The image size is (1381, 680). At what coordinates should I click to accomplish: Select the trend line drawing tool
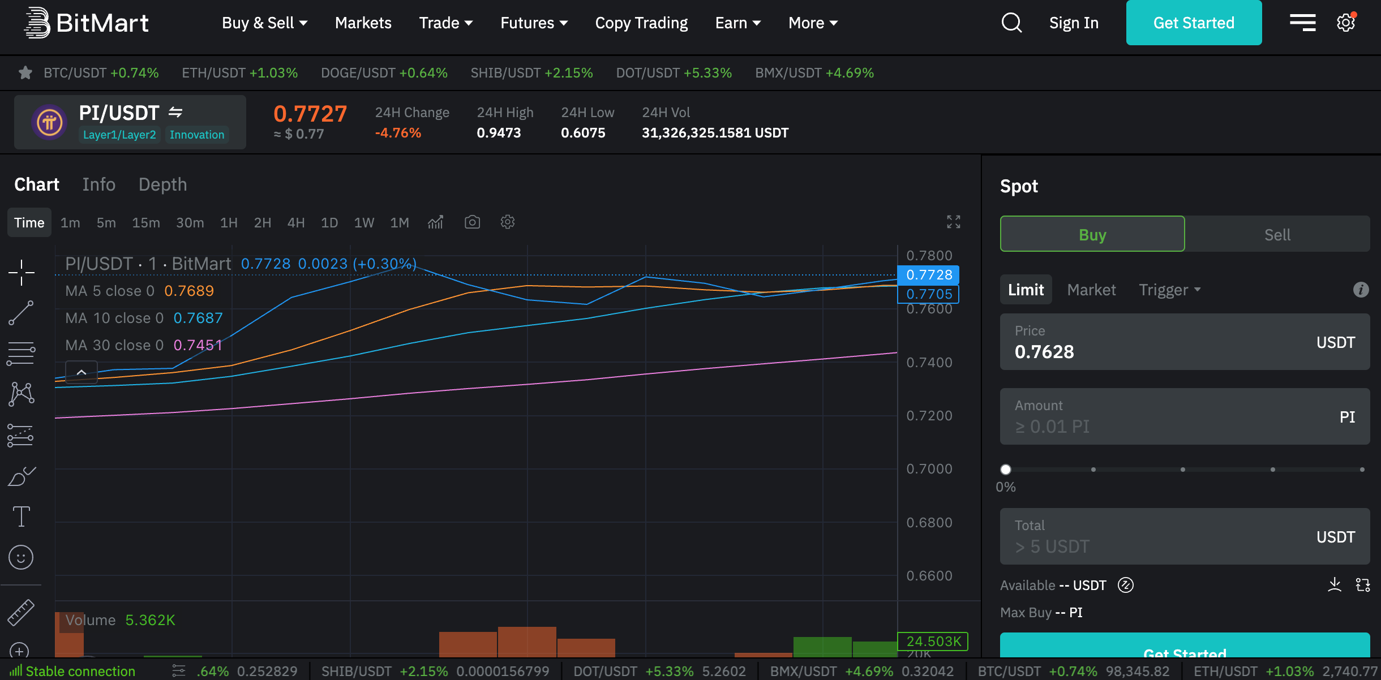[22, 313]
